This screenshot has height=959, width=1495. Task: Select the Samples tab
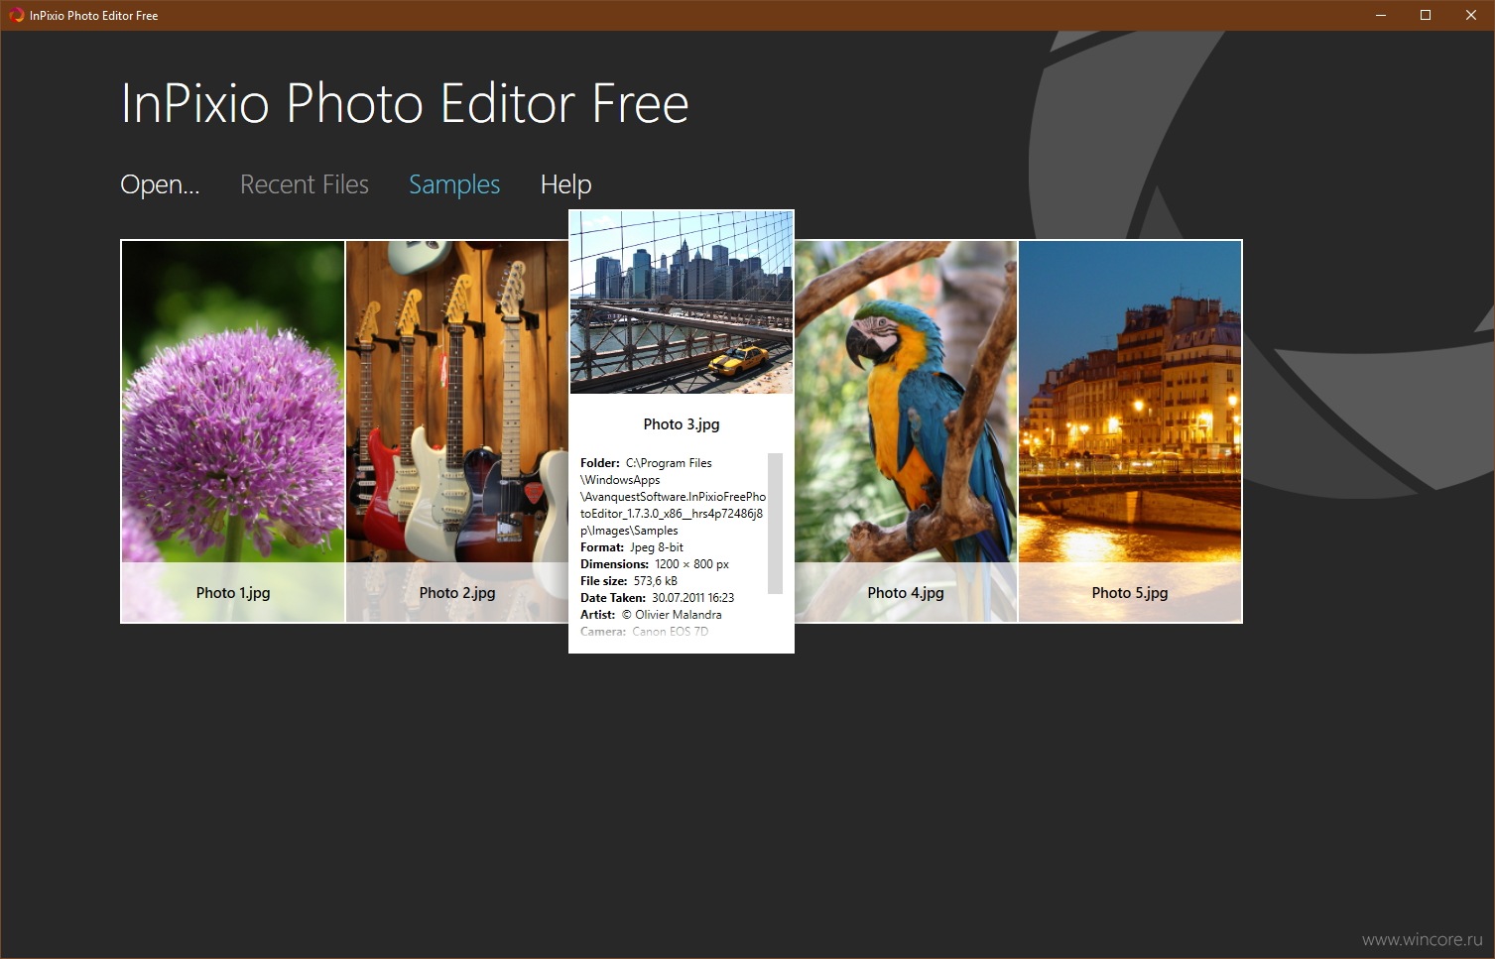coord(454,184)
